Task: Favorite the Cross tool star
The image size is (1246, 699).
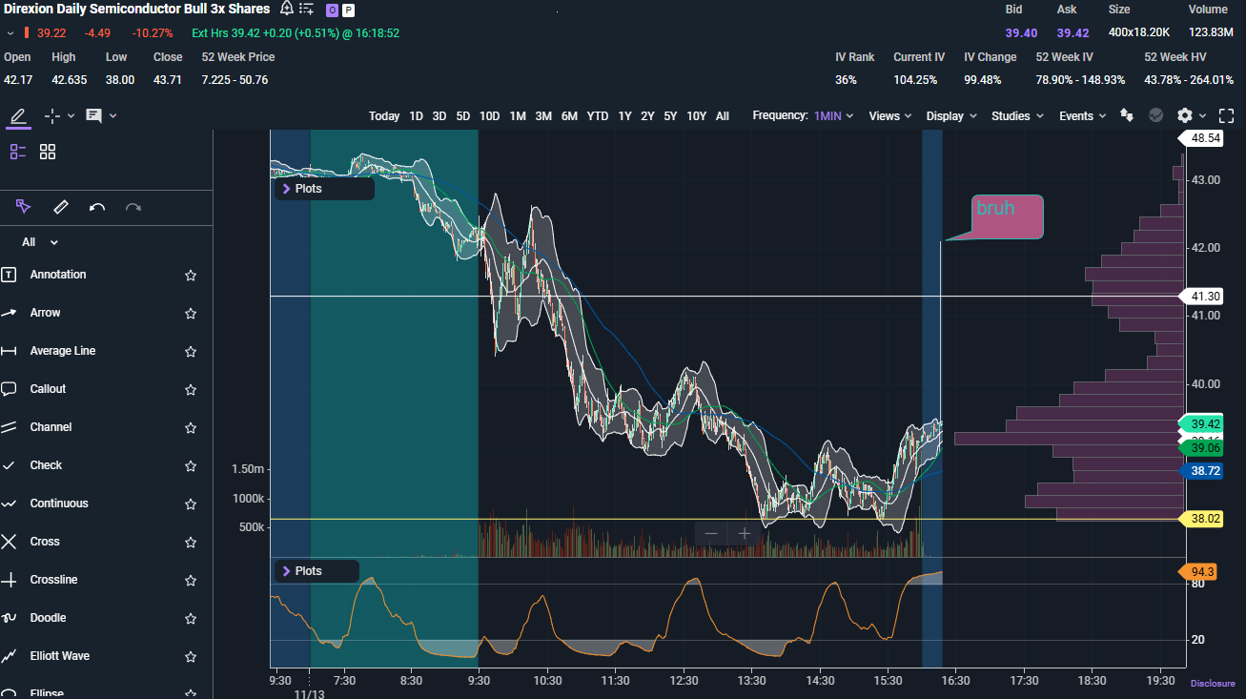Action: point(191,542)
